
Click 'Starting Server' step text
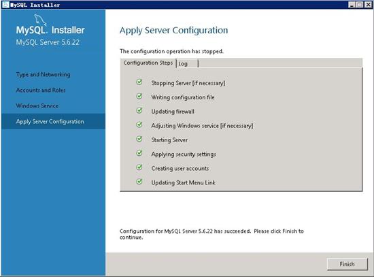click(169, 140)
